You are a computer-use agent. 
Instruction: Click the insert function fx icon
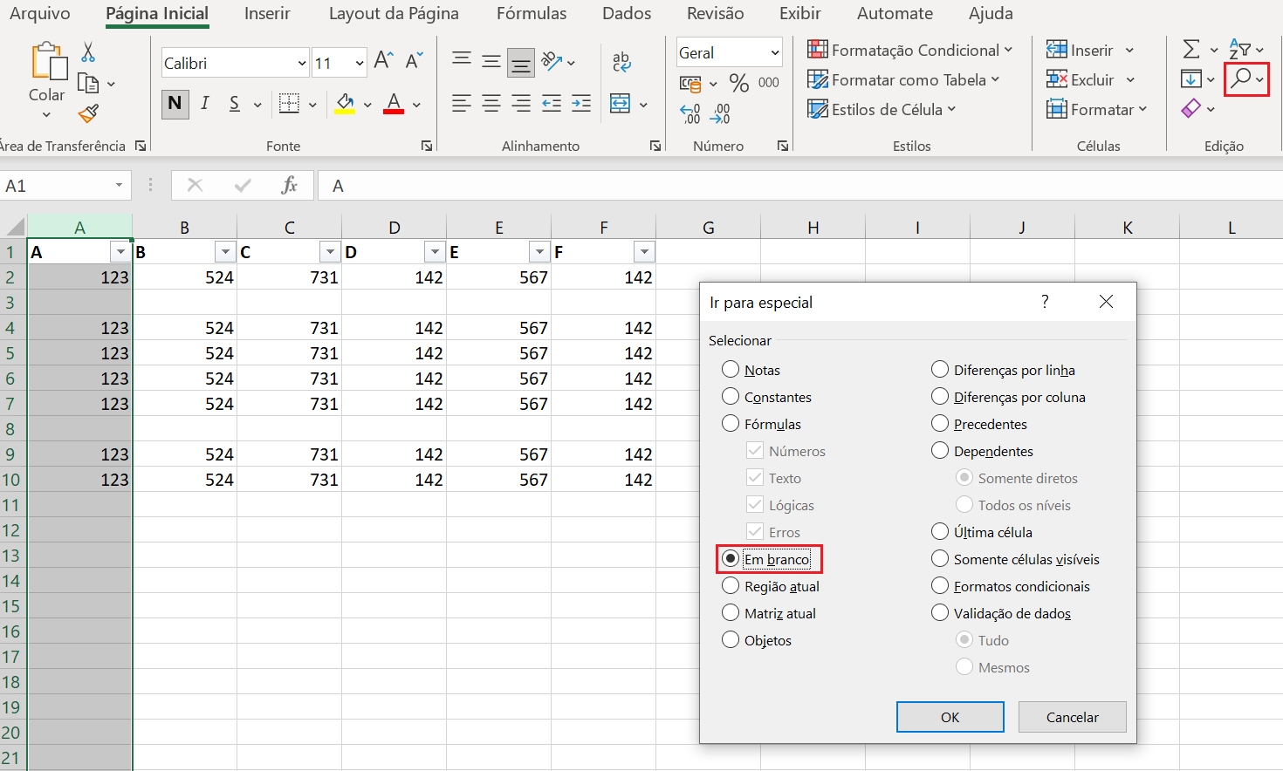coord(289,185)
